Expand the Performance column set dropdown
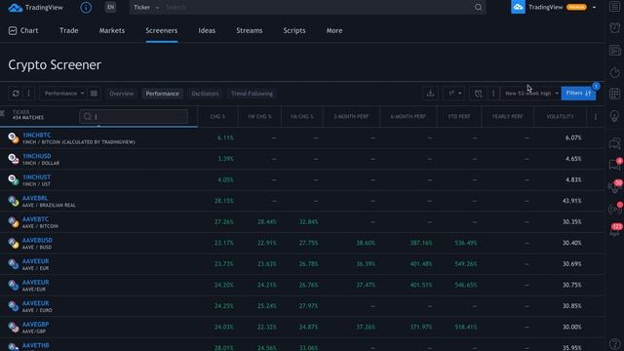 tap(63, 94)
